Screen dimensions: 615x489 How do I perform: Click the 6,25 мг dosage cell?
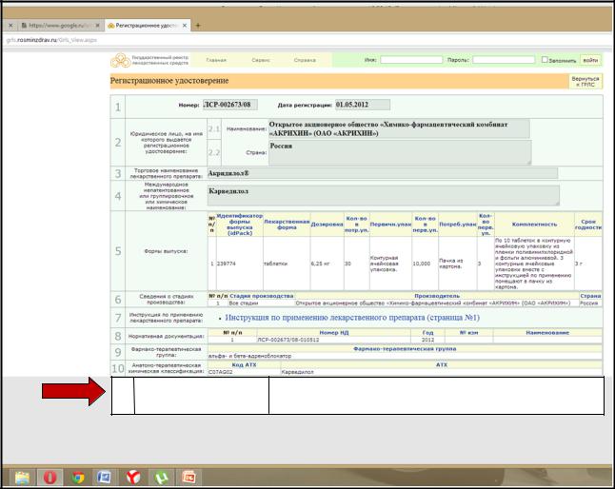(327, 264)
